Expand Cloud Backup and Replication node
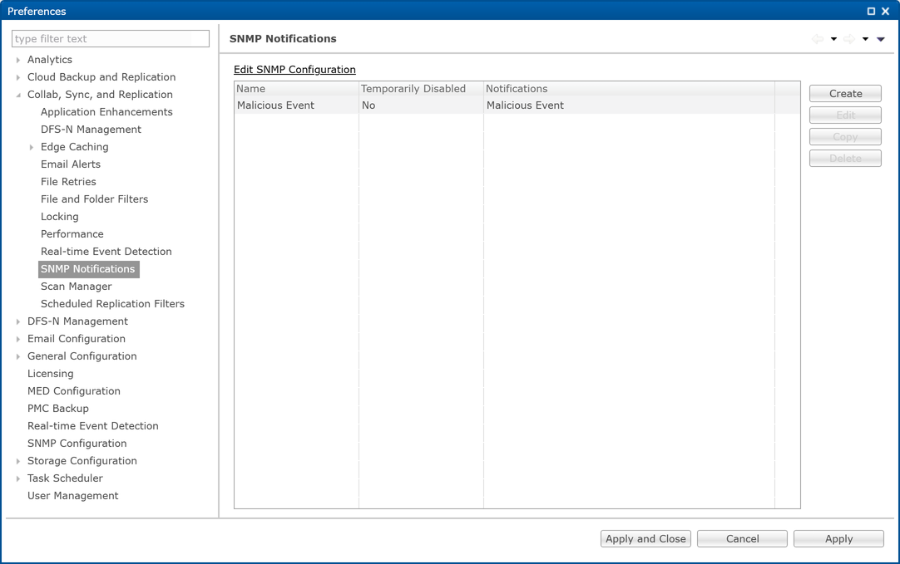The image size is (900, 564). 18,77
